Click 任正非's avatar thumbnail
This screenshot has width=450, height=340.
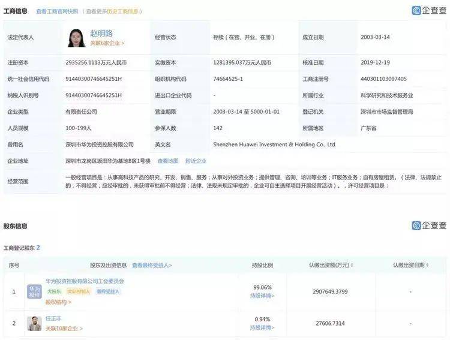(x=34, y=323)
